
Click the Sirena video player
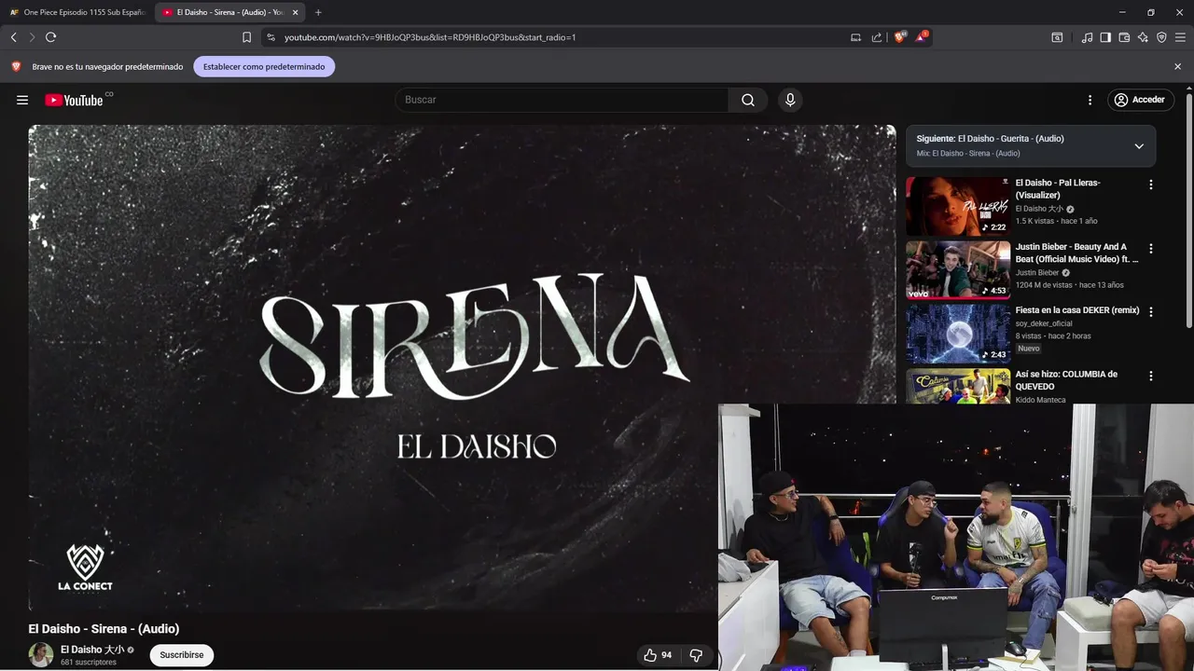[x=462, y=368]
